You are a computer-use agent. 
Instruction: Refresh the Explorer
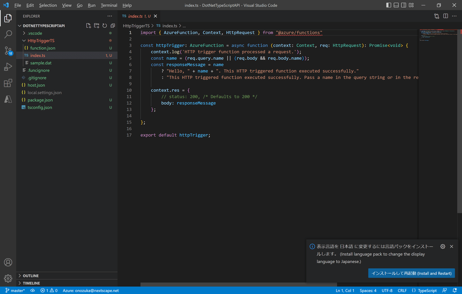tap(104, 25)
